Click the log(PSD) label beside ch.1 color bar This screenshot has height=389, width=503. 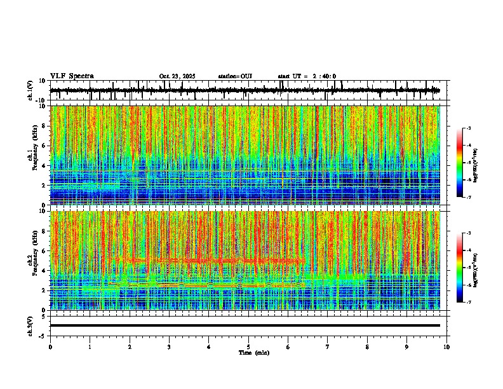coord(475,165)
